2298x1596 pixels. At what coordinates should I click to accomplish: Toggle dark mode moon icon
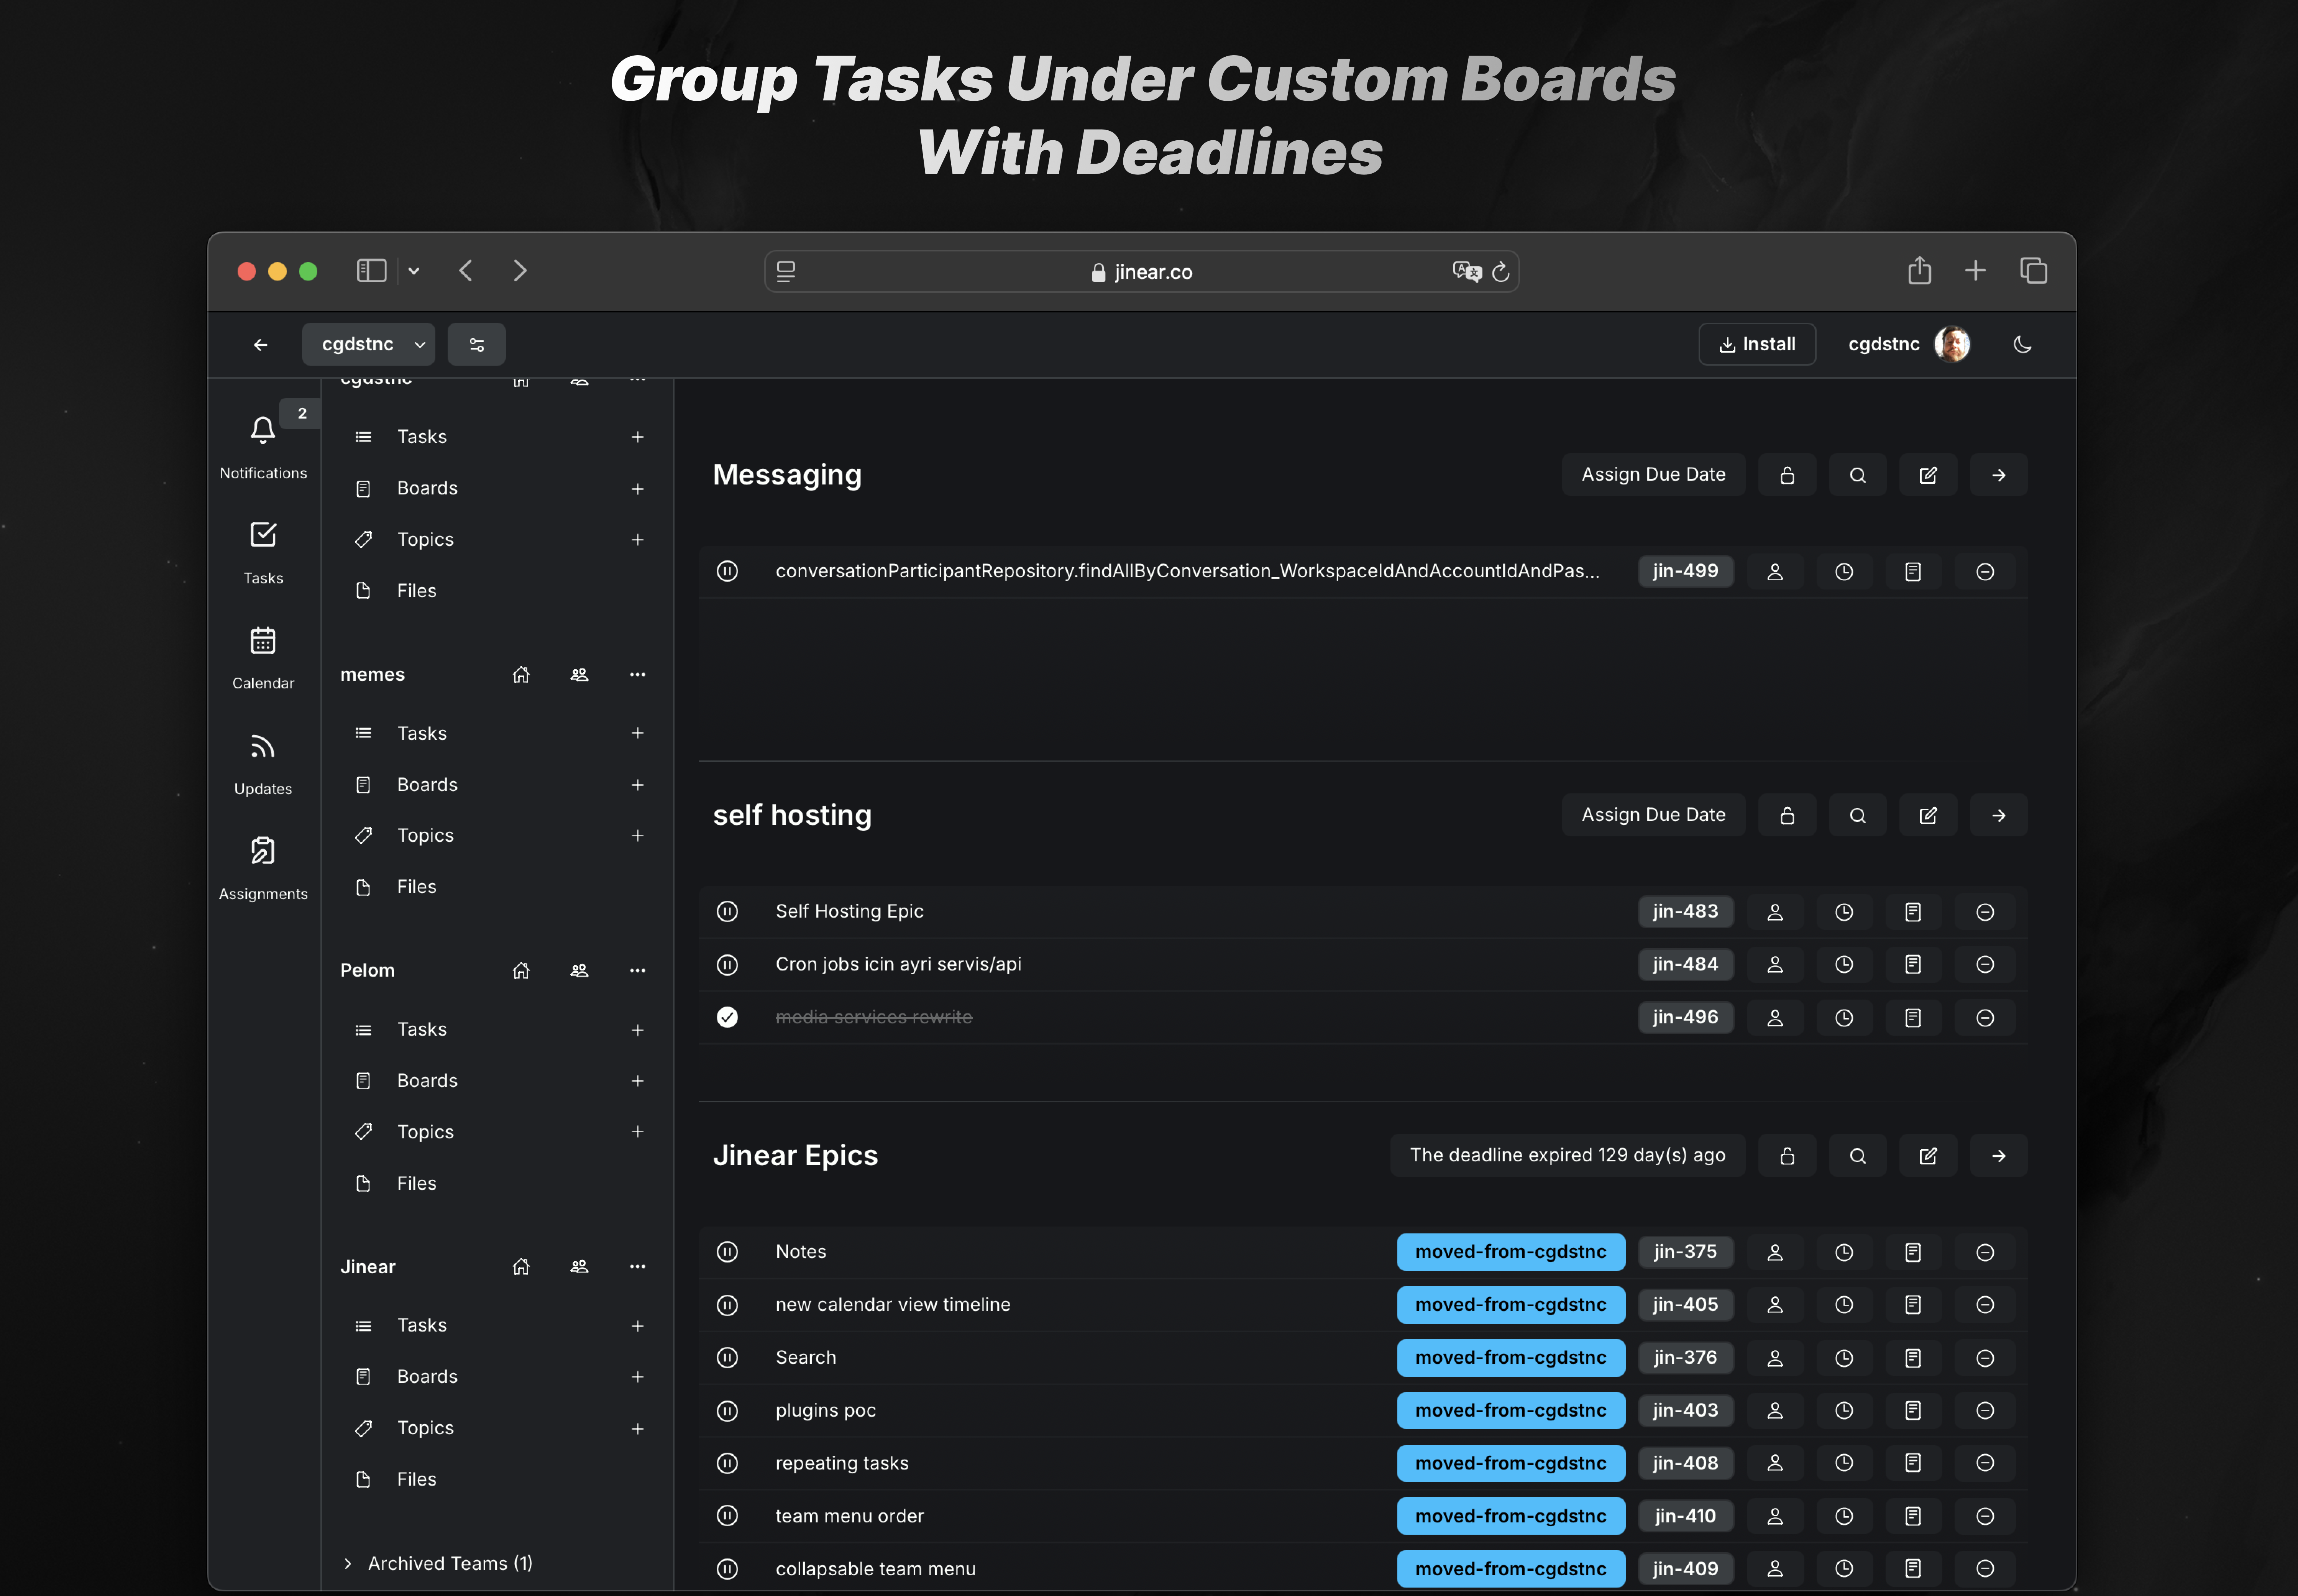point(2022,345)
